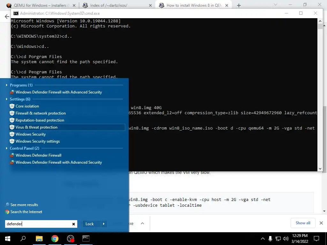This screenshot has height=245, width=327.
Task: Open the recording app taskbar icon
Action: tap(71, 239)
